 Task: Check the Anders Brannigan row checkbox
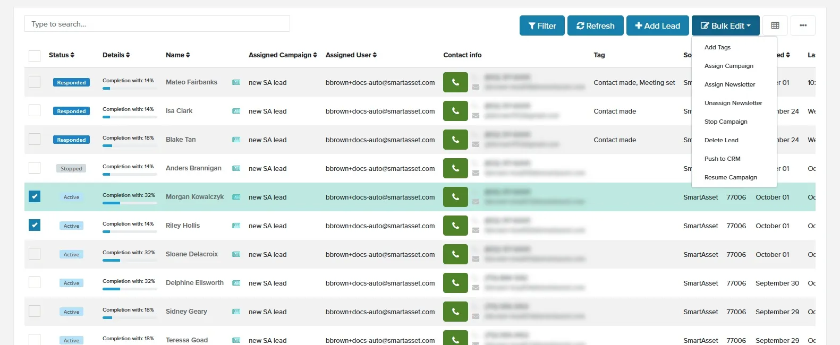(35, 168)
